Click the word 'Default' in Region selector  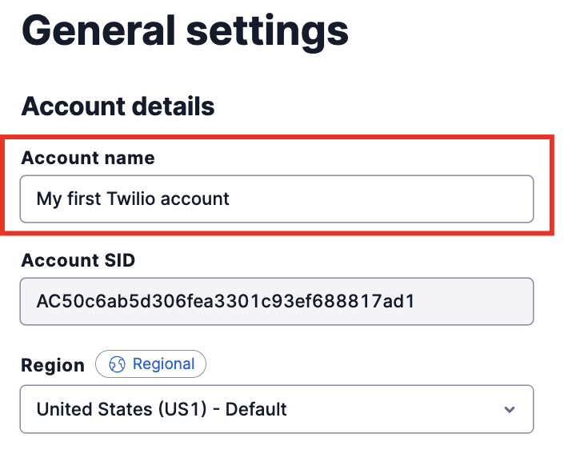coord(256,409)
